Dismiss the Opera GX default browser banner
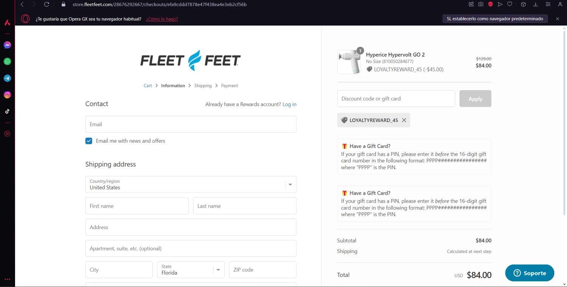This screenshot has height=287, width=567. point(557,19)
